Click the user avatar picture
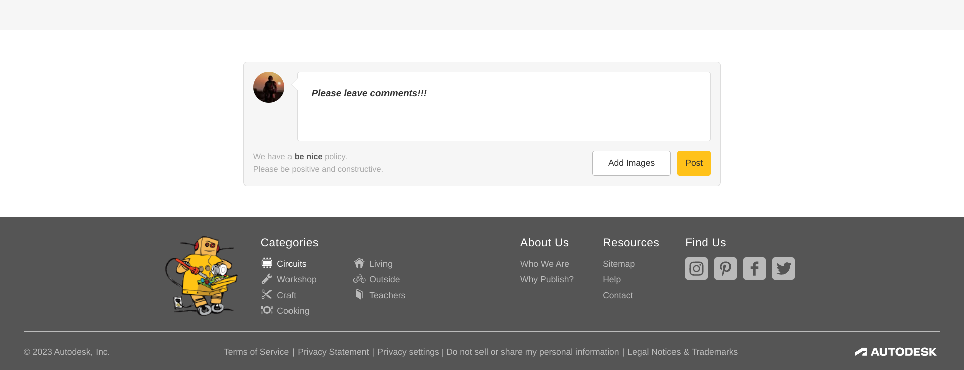Image resolution: width=964 pixels, height=370 pixels. pos(269,87)
